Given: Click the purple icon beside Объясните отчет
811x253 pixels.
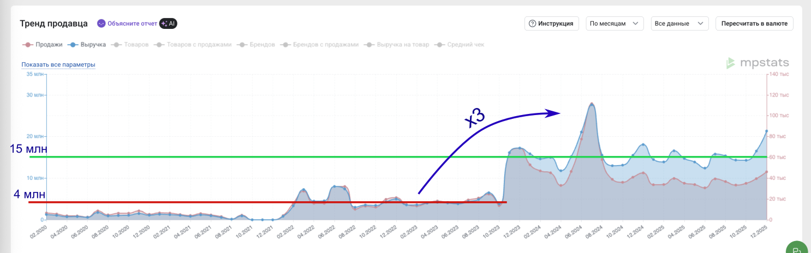Looking at the screenshot, I should (x=101, y=23).
